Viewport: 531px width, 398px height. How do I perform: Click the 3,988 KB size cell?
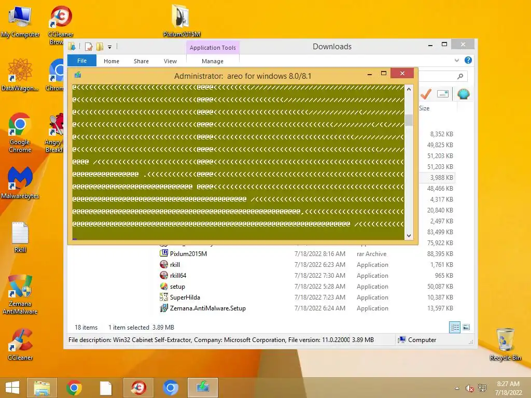point(441,178)
